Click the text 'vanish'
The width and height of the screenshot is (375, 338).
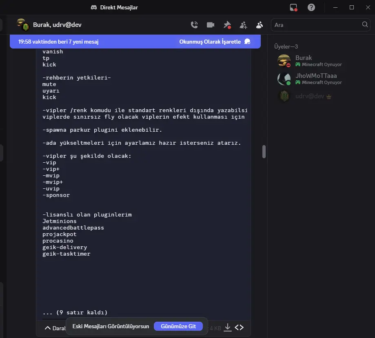coord(53,52)
